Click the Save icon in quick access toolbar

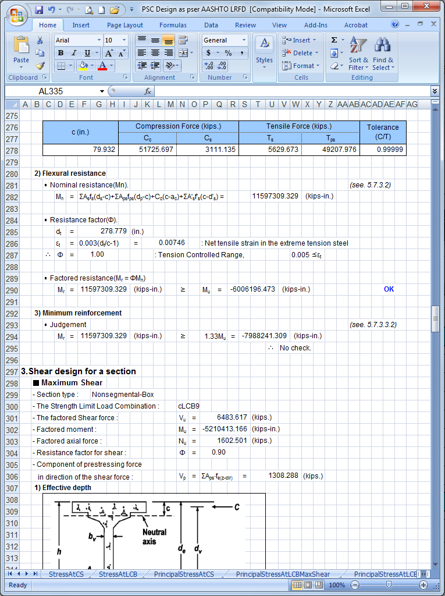point(39,10)
